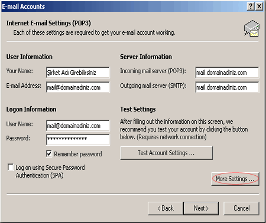Viewport: 266px width, 223px height.
Task: Click into the Password field
Action: point(78,140)
